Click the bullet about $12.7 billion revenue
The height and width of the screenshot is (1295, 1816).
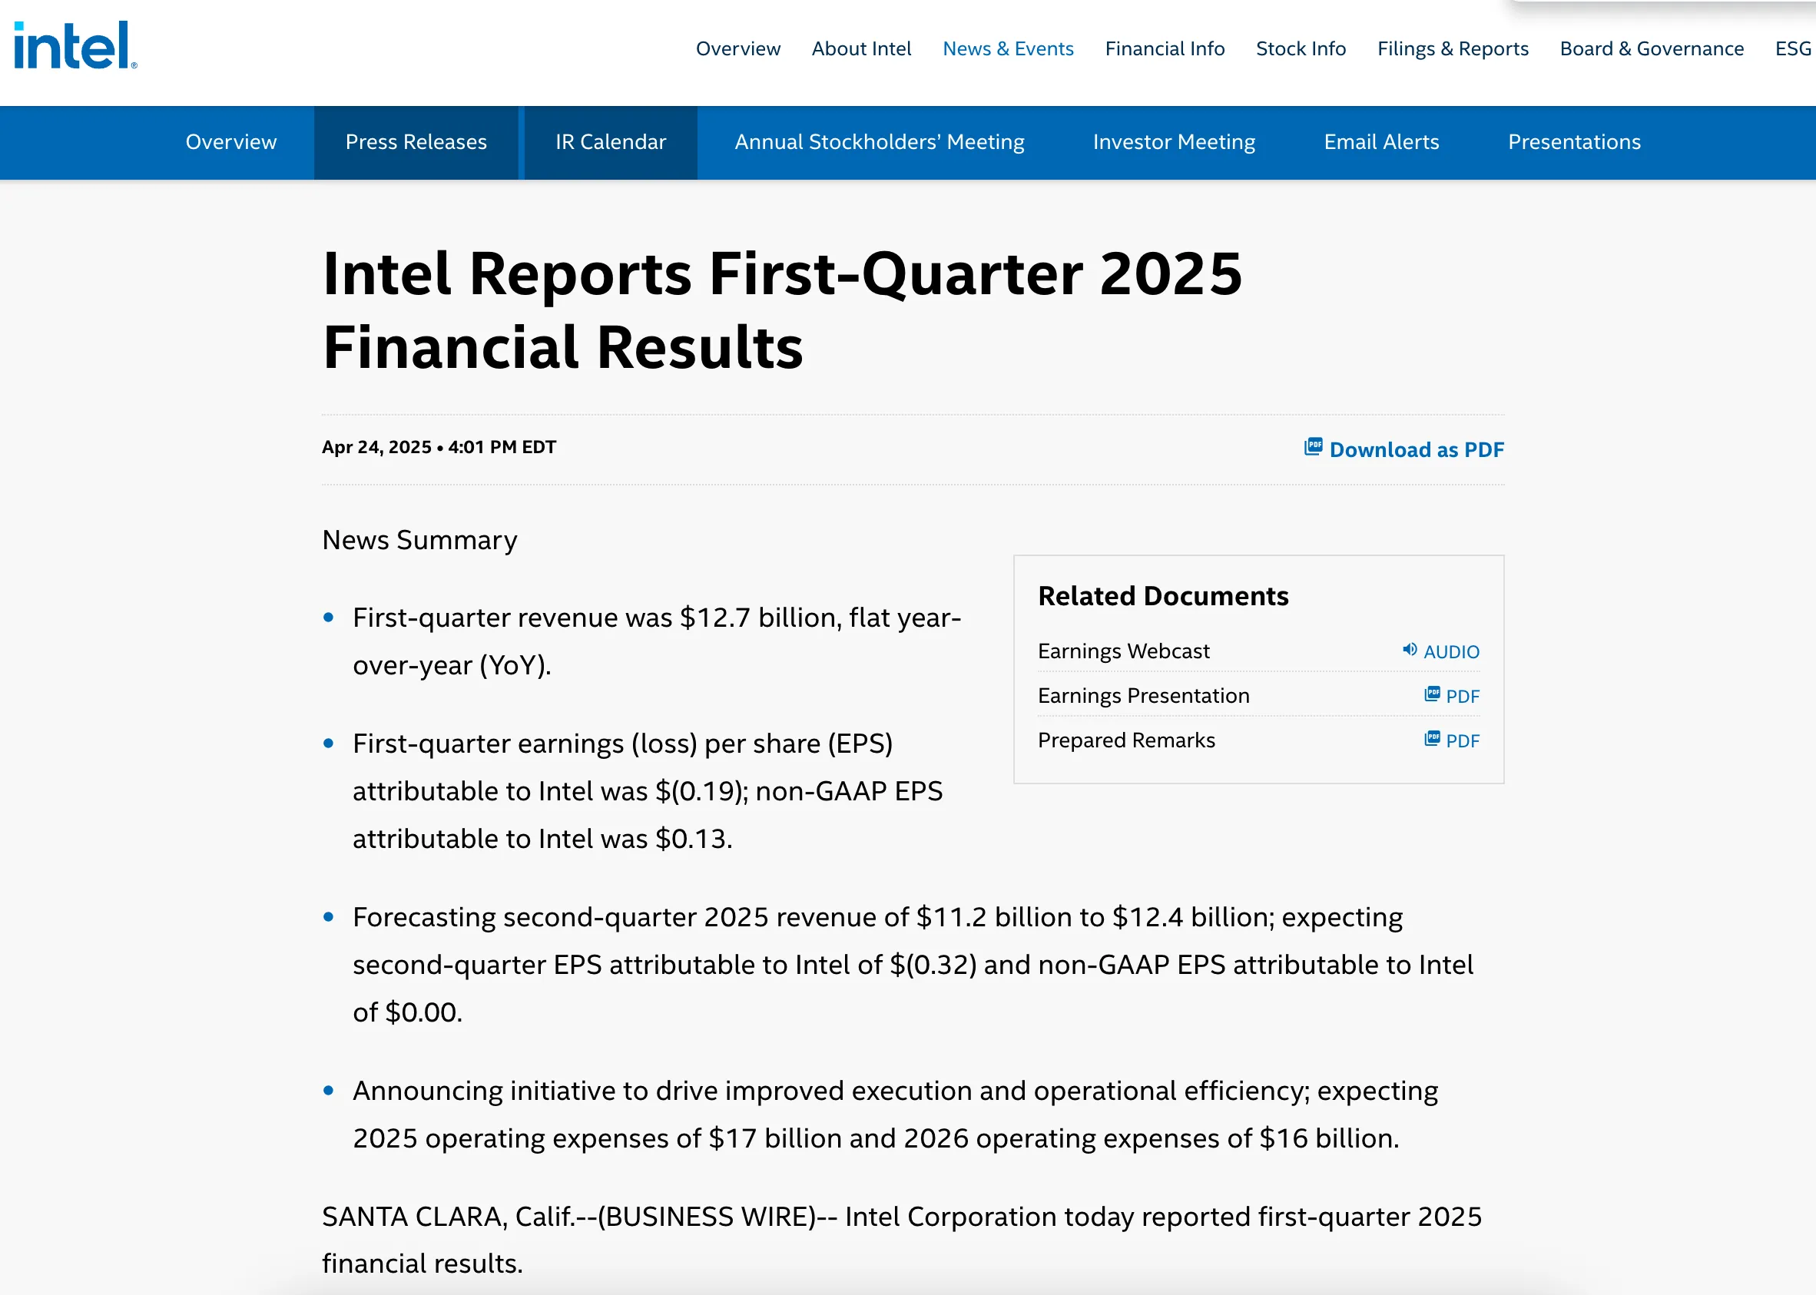[x=657, y=641]
